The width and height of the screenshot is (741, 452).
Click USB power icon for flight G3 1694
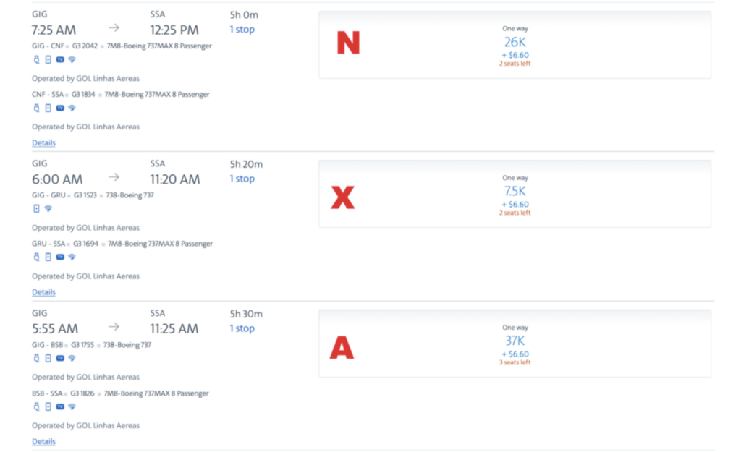pos(36,257)
